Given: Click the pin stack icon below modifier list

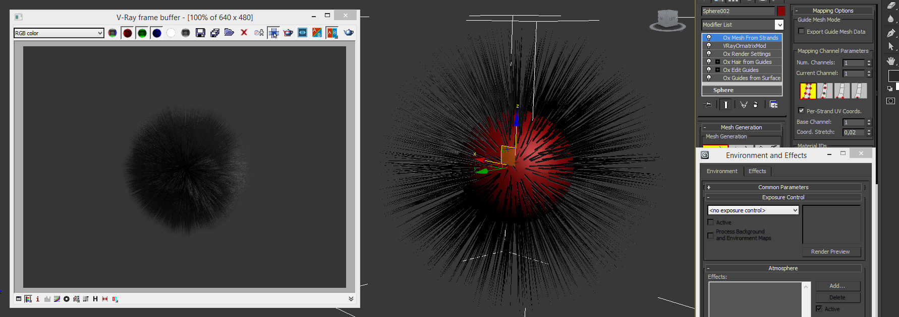Looking at the screenshot, I should (x=708, y=105).
